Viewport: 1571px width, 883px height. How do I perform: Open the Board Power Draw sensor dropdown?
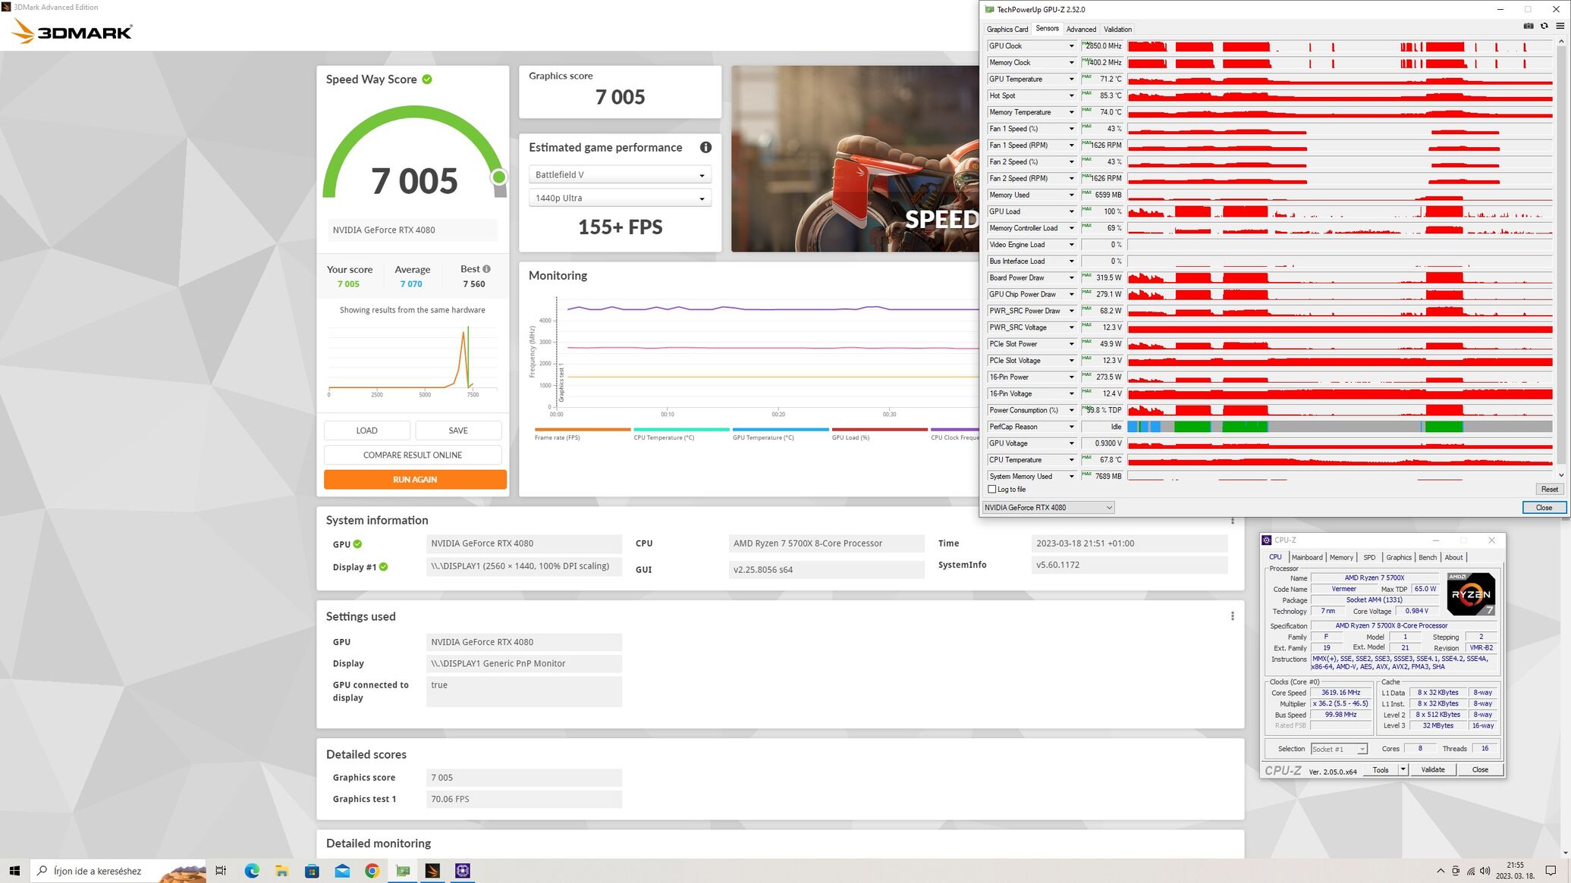(x=1071, y=277)
